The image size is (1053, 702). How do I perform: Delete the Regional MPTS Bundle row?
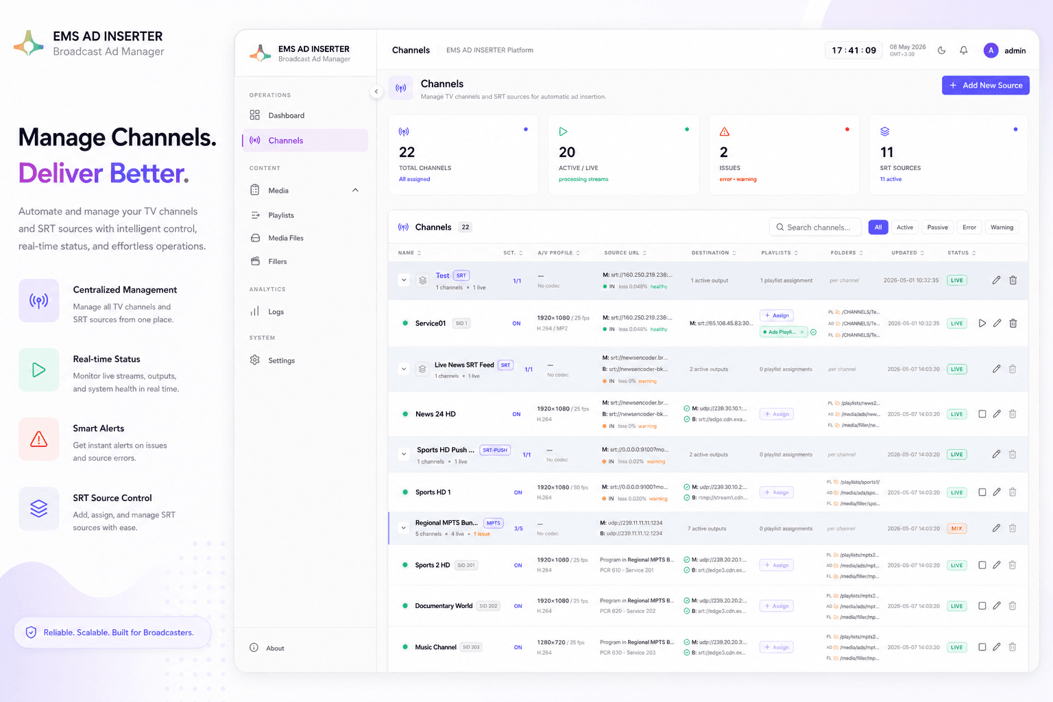tap(1013, 528)
